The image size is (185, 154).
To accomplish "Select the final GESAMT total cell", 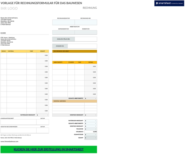I will pyautogui.click(x=91, y=138).
